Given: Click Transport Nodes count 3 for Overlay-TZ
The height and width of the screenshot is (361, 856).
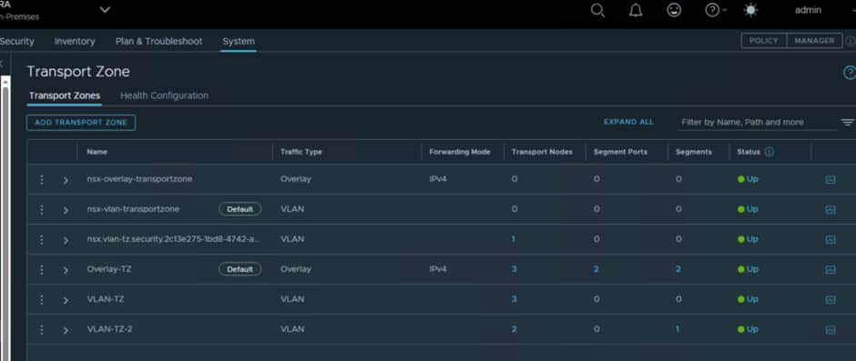Looking at the screenshot, I should point(514,269).
